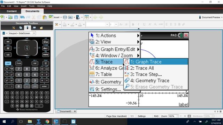Click the Insert toolbar button
Viewport: 223px width, 125px height.
click(x=54, y=17)
